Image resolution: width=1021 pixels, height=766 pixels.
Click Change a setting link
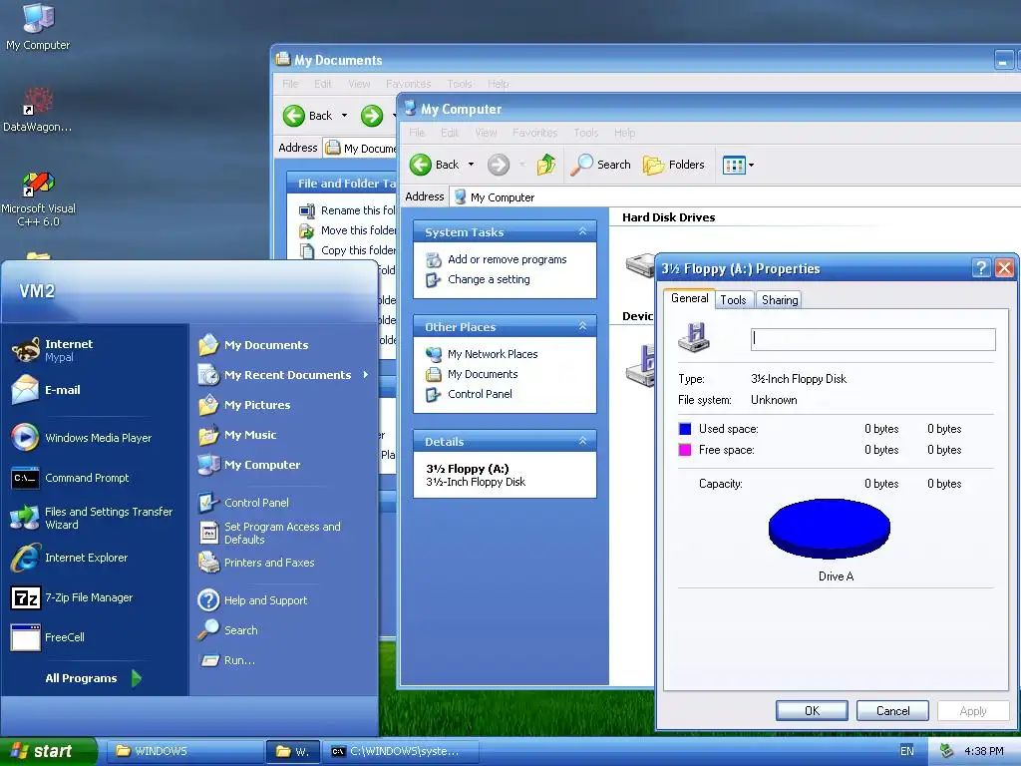point(489,279)
